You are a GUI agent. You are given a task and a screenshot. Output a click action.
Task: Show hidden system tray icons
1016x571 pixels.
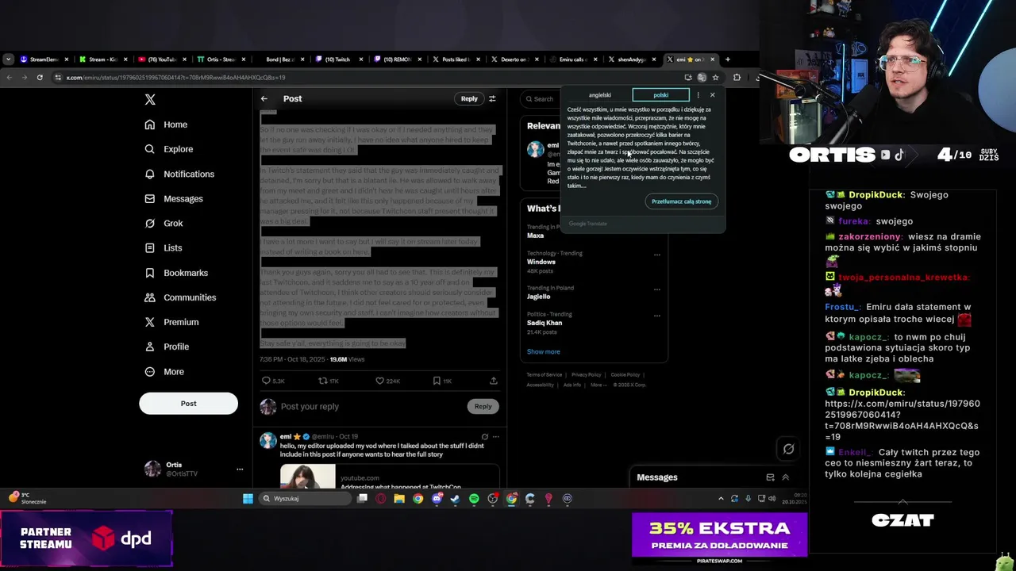721,499
